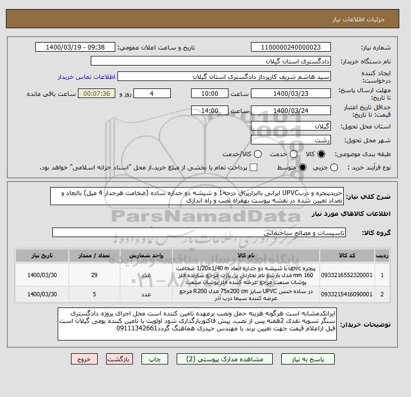The width and height of the screenshot is (411, 397).
Task: Open the اطلاعات تماس خریدار link
Action: pos(86,77)
